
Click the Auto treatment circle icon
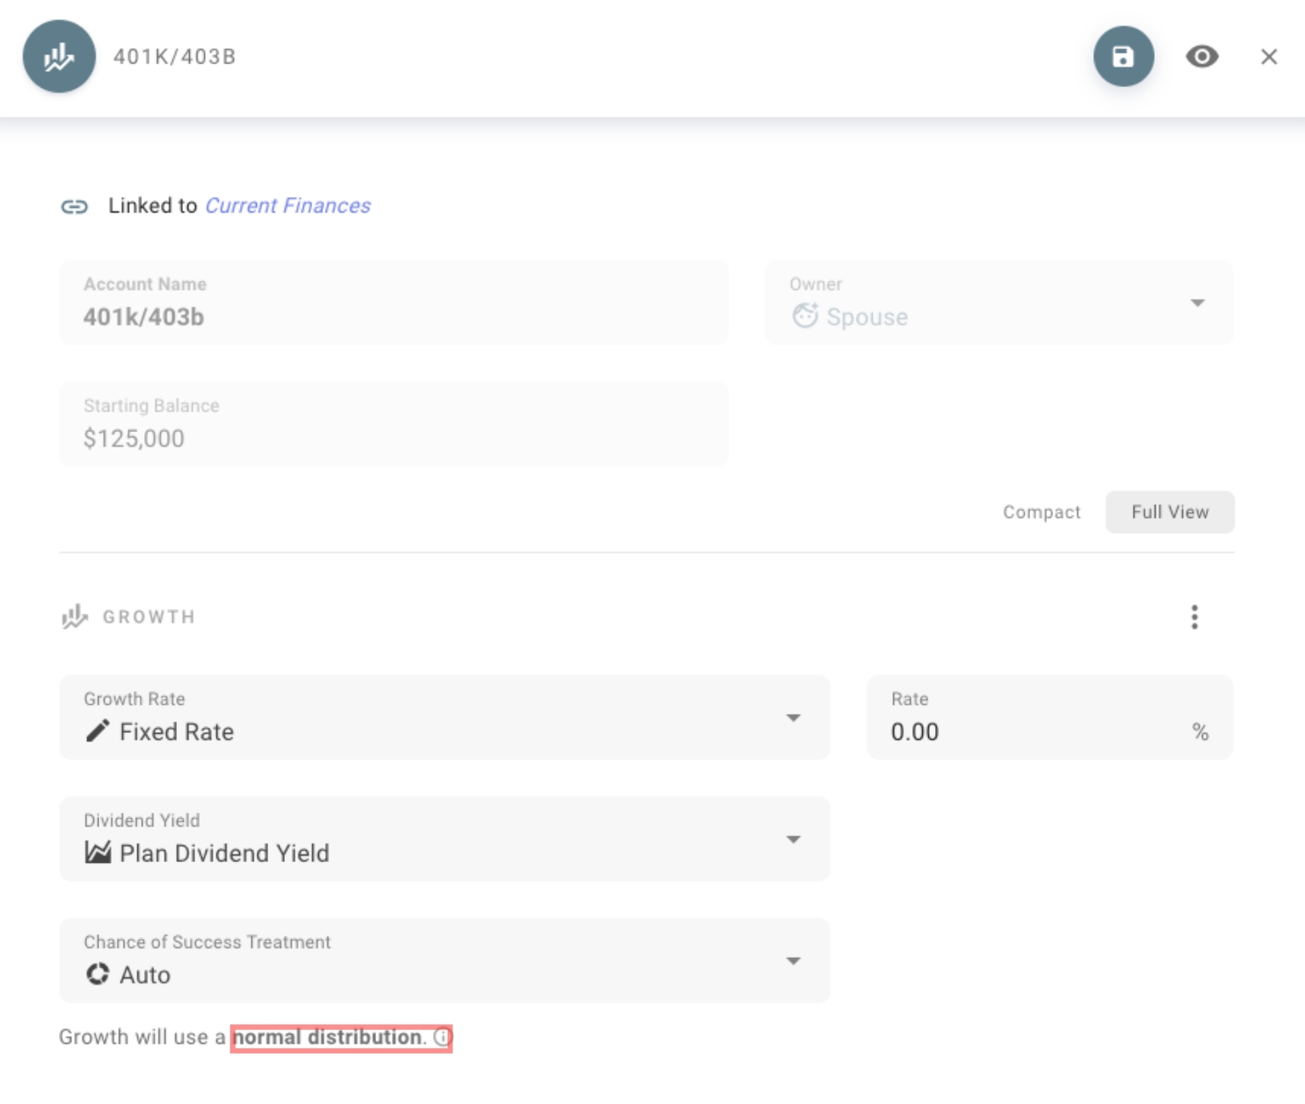[98, 974]
